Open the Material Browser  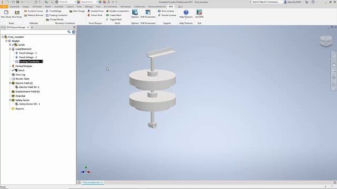pyautogui.click(x=34, y=15)
